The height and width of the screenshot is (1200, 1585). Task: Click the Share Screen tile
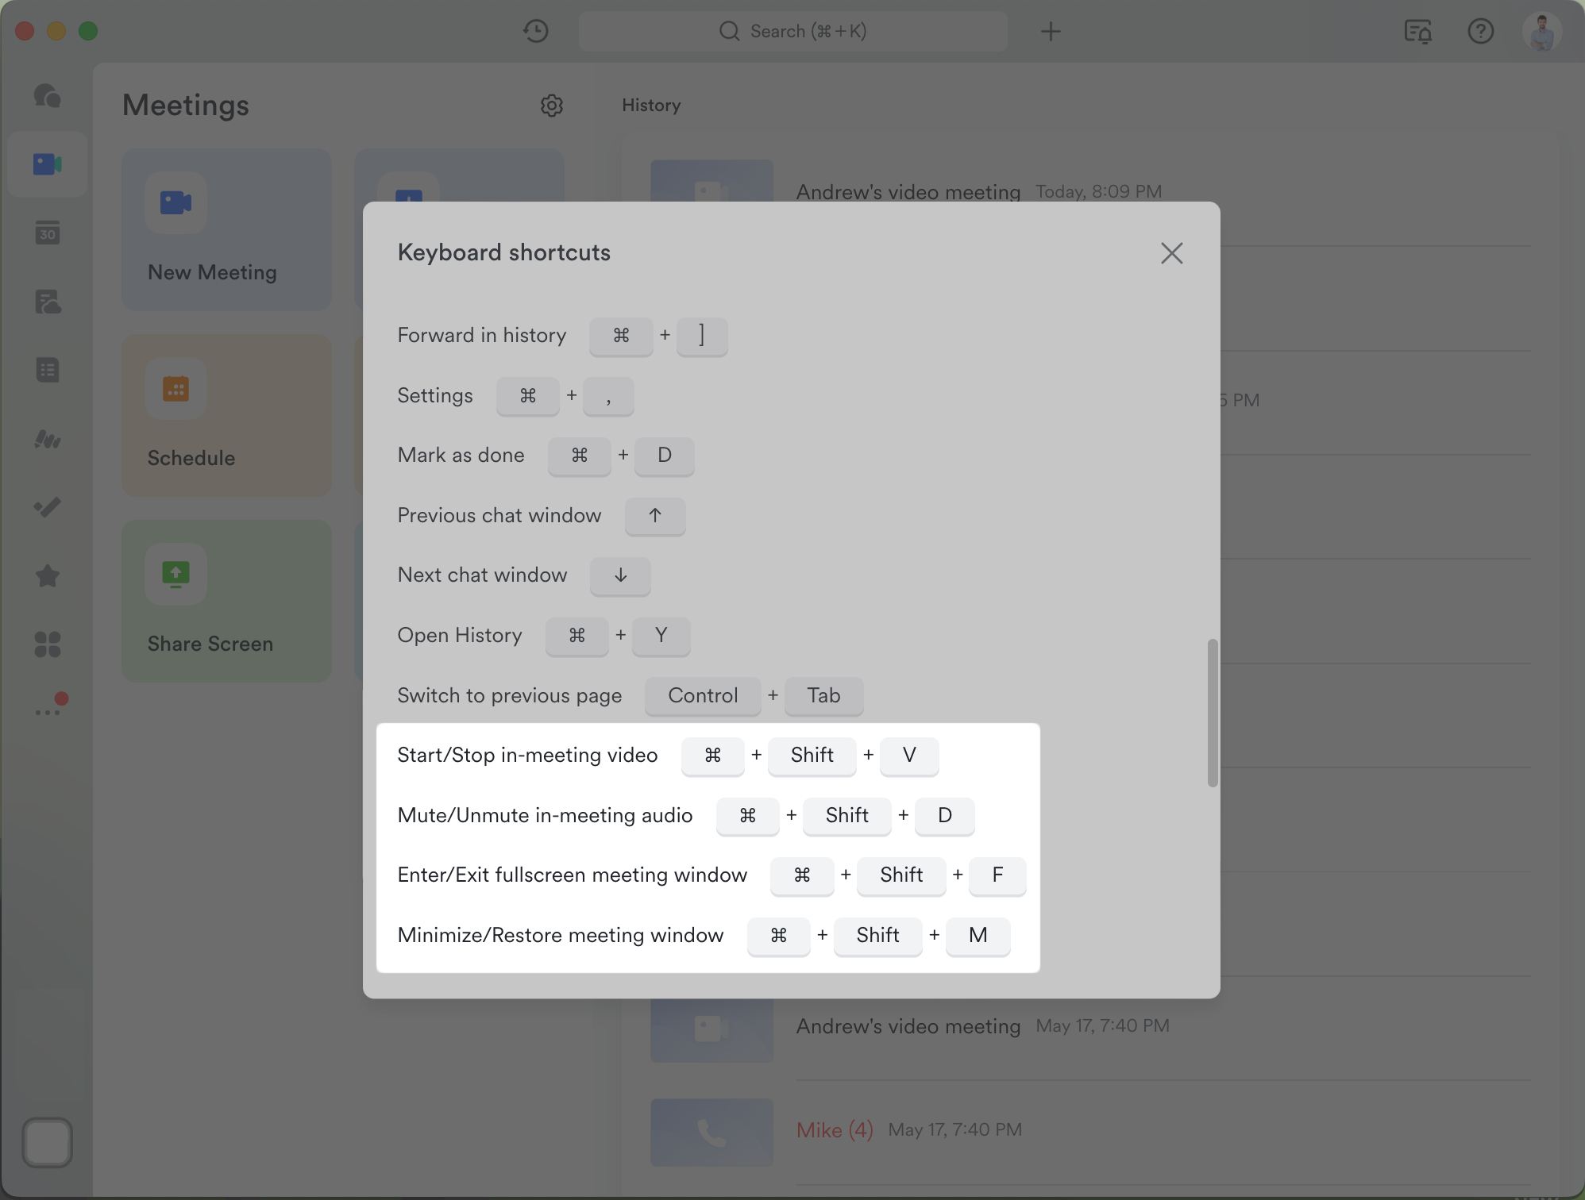tap(226, 602)
